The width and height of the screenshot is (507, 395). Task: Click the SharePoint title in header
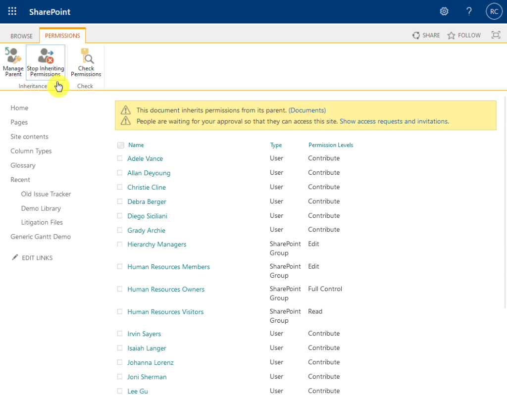(x=50, y=12)
